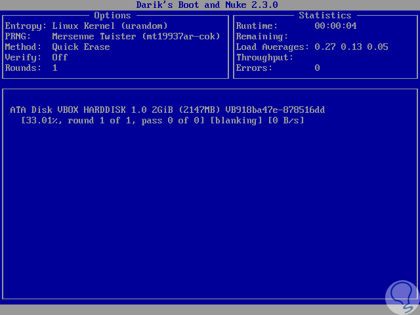
Task: Click the "Load Averages:" label
Action: [272, 47]
